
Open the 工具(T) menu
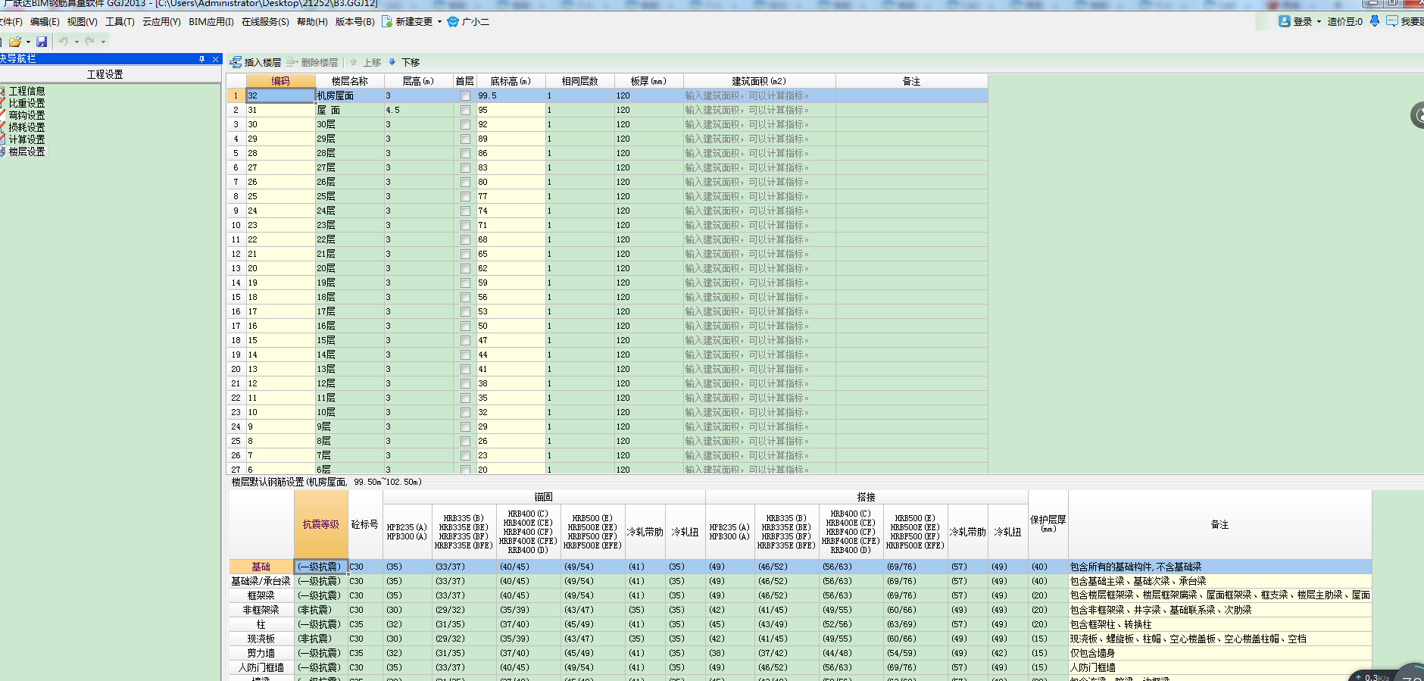[120, 21]
